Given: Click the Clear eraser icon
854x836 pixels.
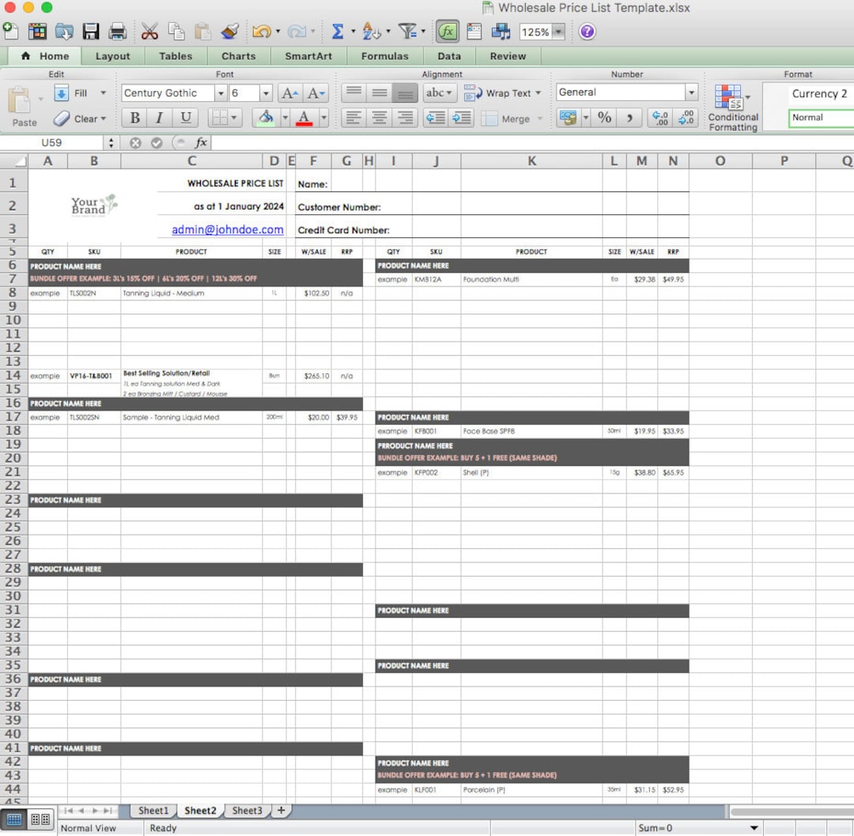Looking at the screenshot, I should pyautogui.click(x=62, y=118).
